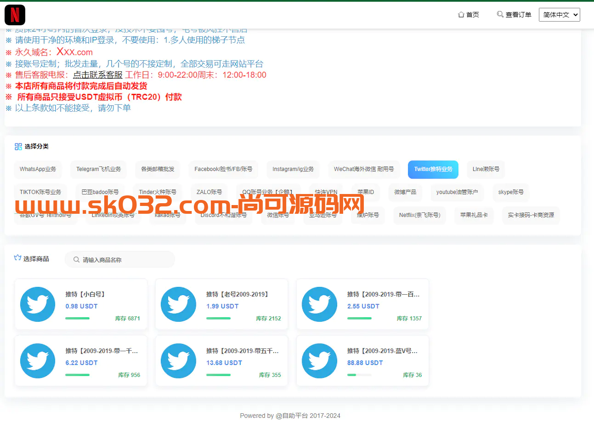594x428 pixels.
Task: Click Twitter bird icon for the 2.55 USDT product
Action: 319,304
